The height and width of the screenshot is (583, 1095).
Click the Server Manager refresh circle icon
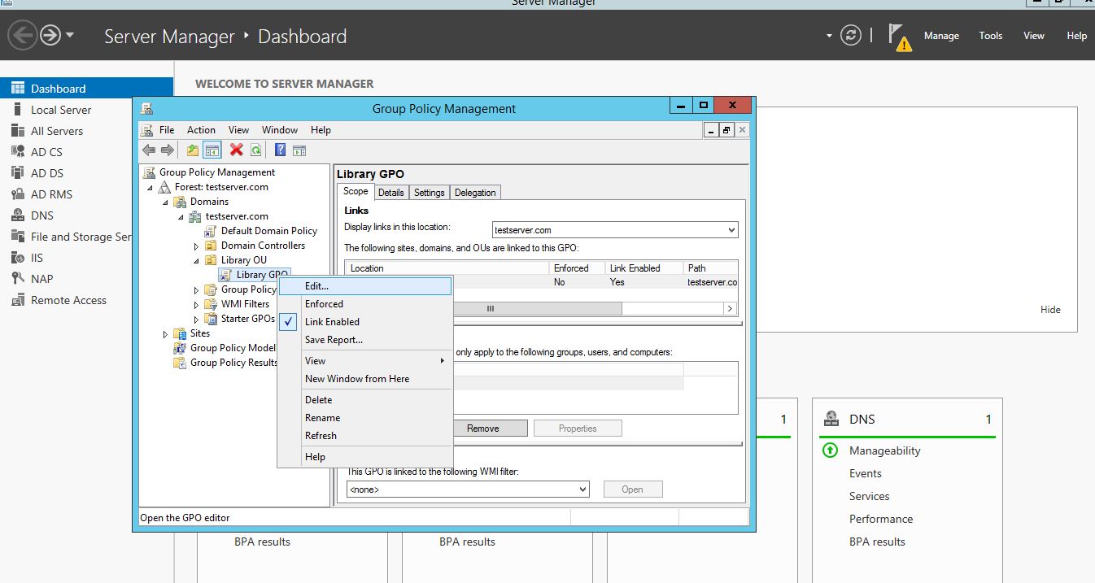click(851, 36)
